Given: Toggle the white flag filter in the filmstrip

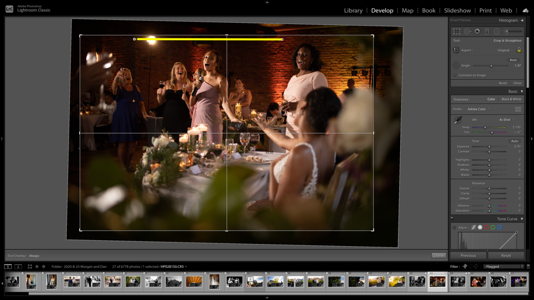Looking at the screenshot, I should [465, 266].
